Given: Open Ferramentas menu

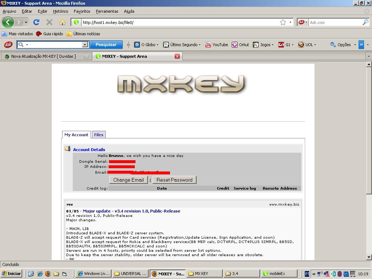Looking at the screenshot, I should [x=107, y=11].
